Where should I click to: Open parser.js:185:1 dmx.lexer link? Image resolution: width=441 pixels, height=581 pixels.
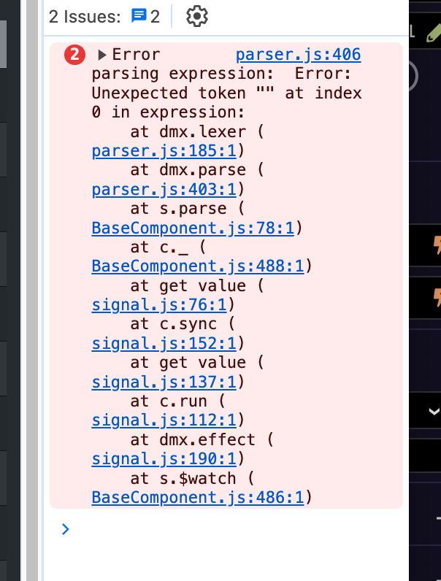[164, 151]
